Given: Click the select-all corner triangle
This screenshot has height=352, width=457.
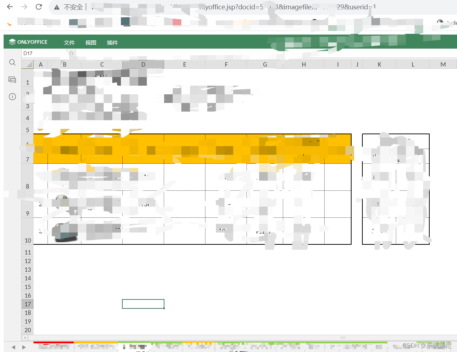Looking at the screenshot, I should [x=27, y=64].
